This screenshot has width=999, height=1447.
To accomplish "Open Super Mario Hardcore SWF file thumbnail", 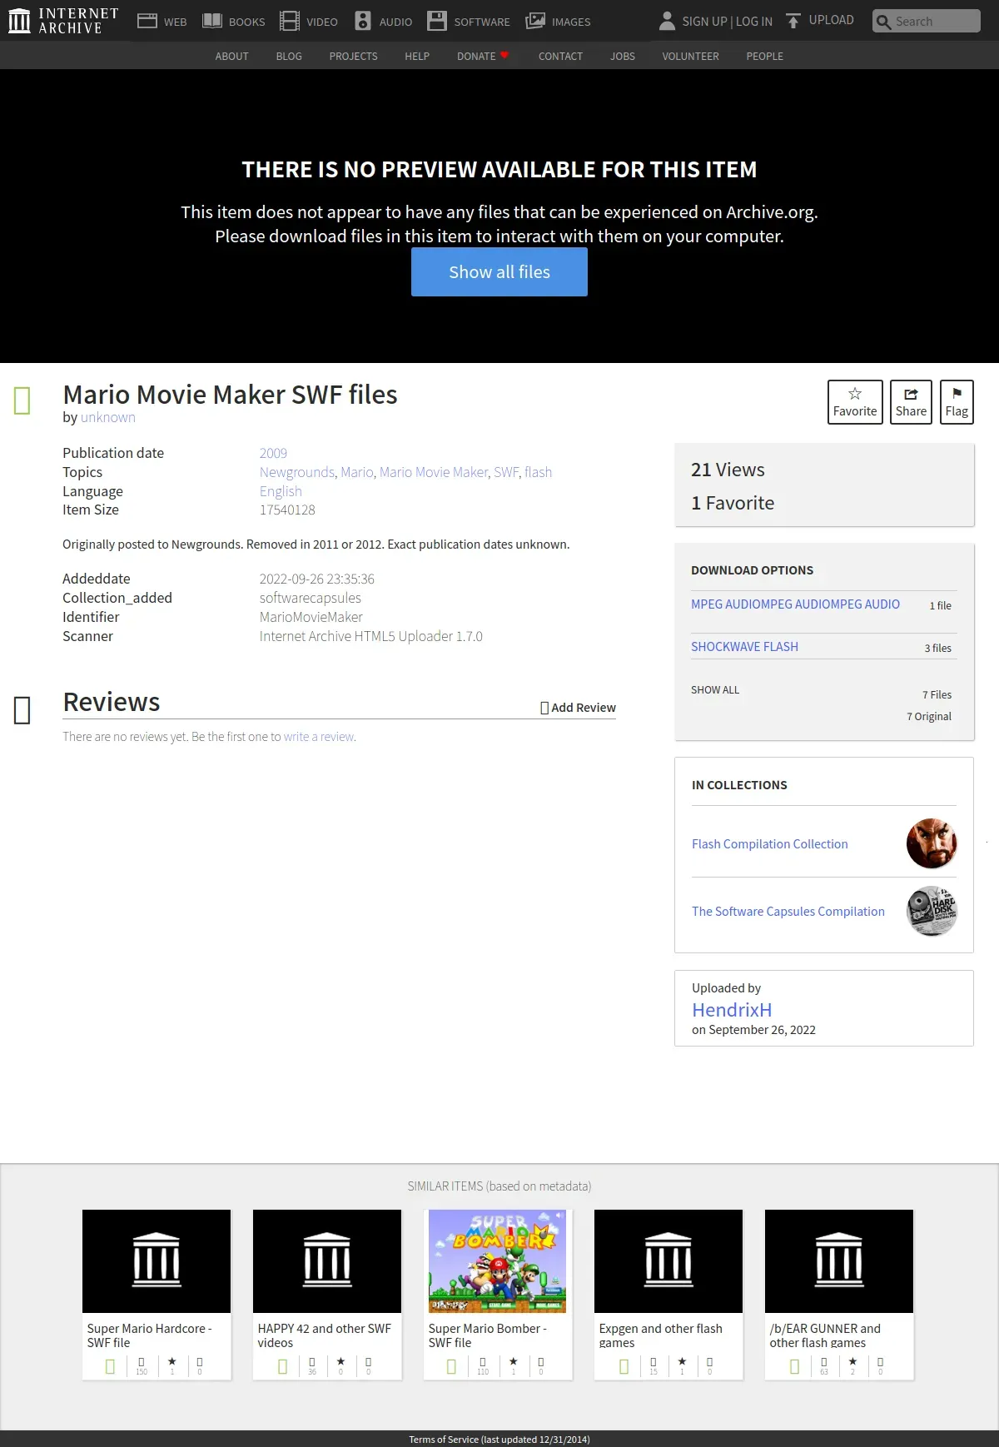I will click(x=157, y=1261).
